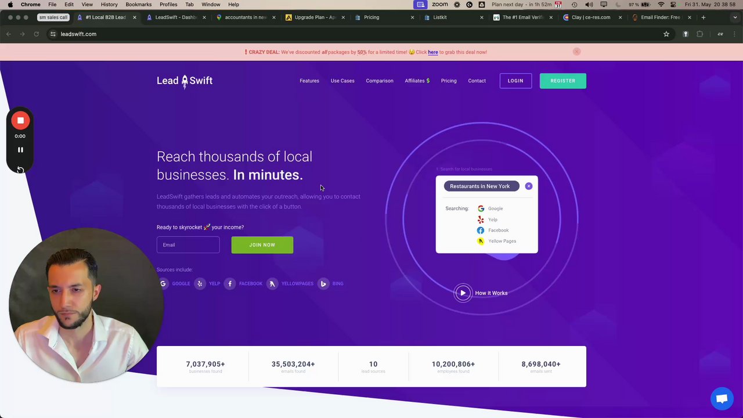Viewport: 743px width, 418px height.
Task: Open Use Cases in the site navigation
Action: tap(342, 81)
